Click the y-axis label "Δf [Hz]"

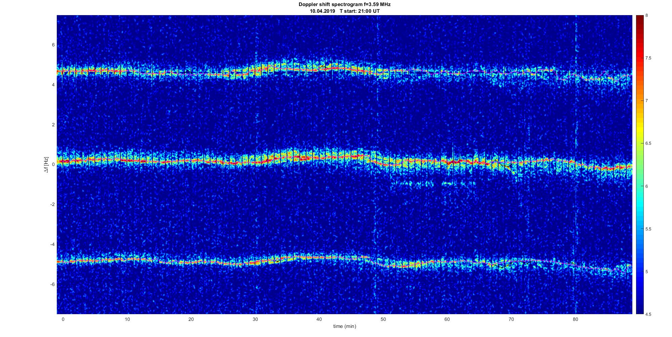46,165
